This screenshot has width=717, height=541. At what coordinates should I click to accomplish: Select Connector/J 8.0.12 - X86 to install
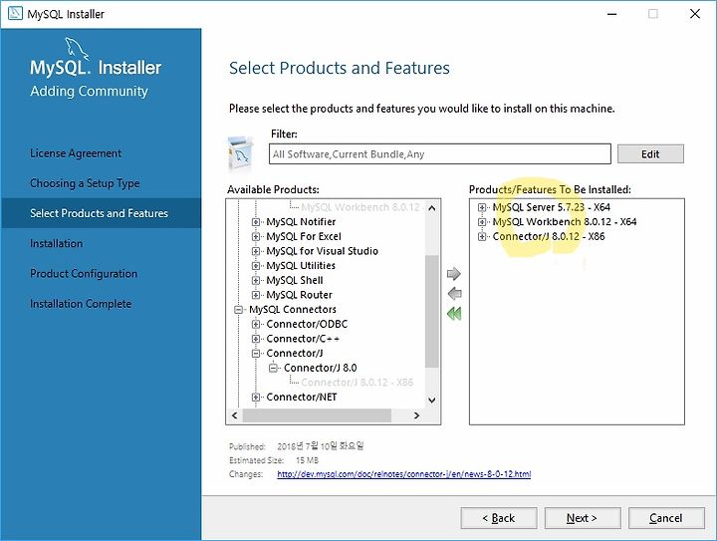(549, 236)
